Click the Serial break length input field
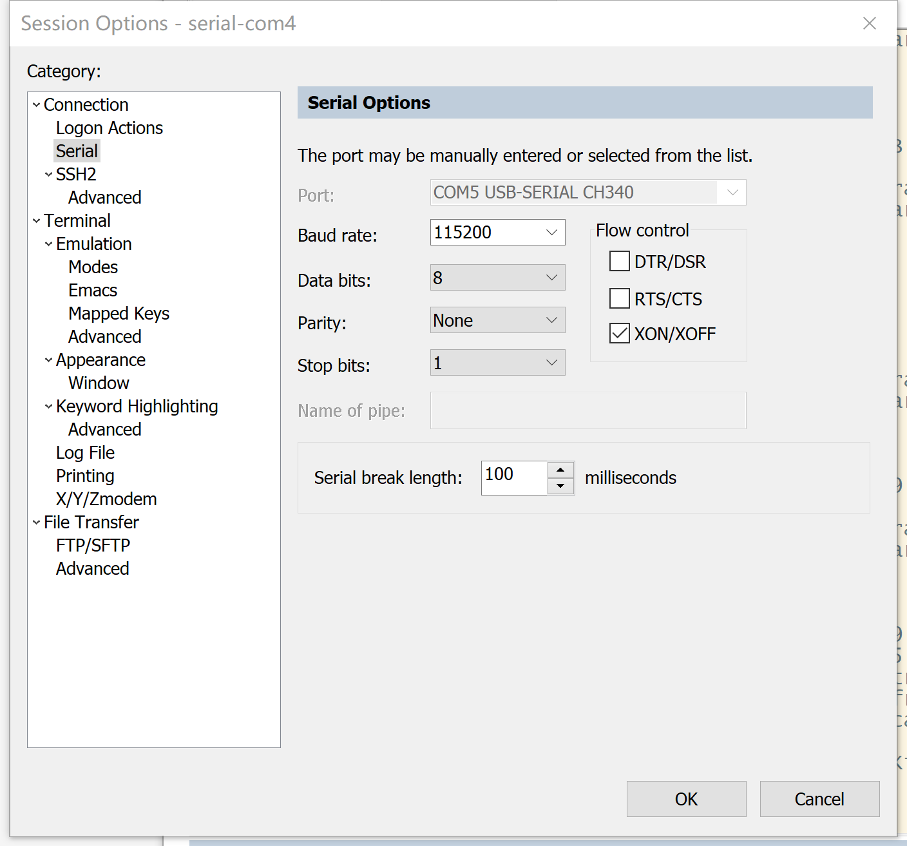The width and height of the screenshot is (907, 846). [514, 477]
